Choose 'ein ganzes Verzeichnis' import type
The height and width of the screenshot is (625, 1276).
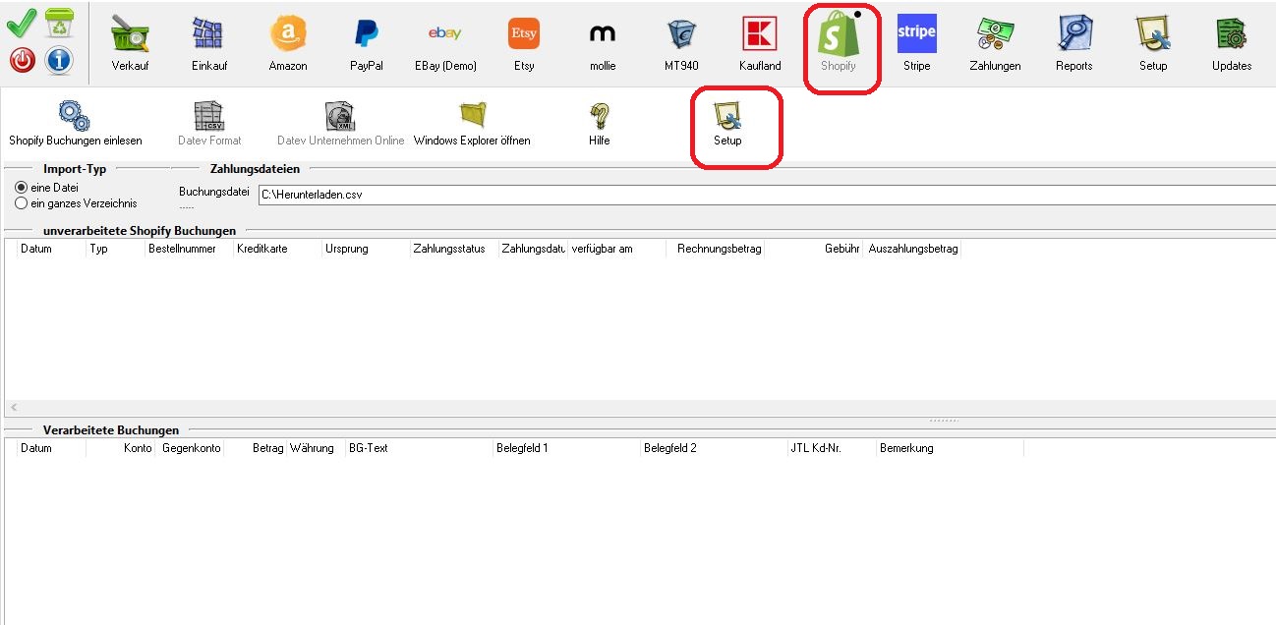[x=22, y=203]
